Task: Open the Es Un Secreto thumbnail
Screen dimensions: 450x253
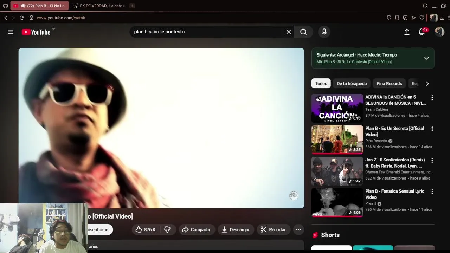Action: coord(337,140)
